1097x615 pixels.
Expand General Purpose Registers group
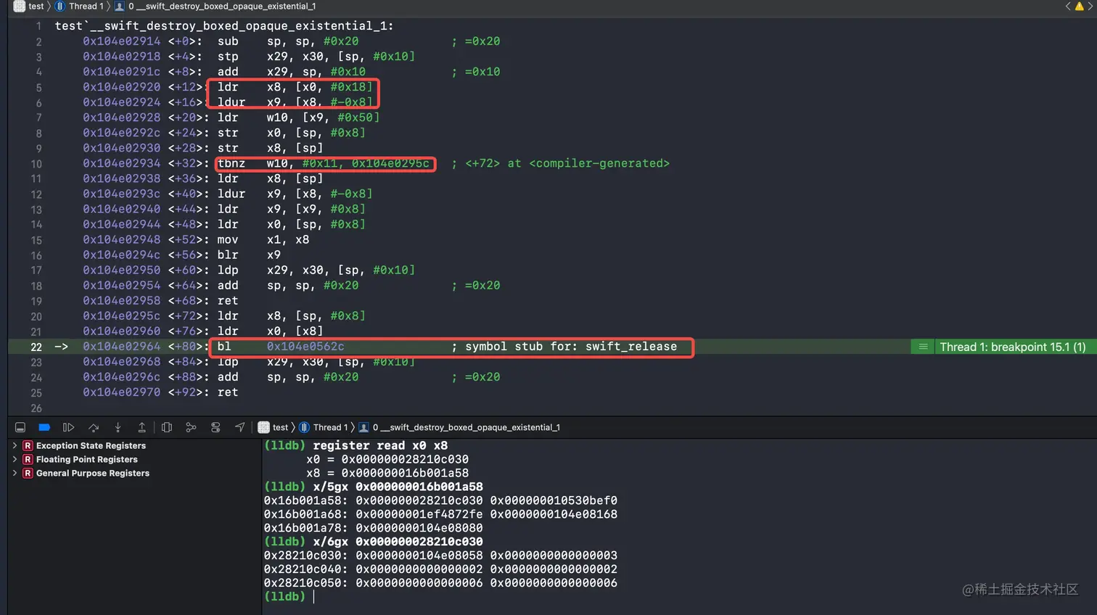[x=15, y=474]
